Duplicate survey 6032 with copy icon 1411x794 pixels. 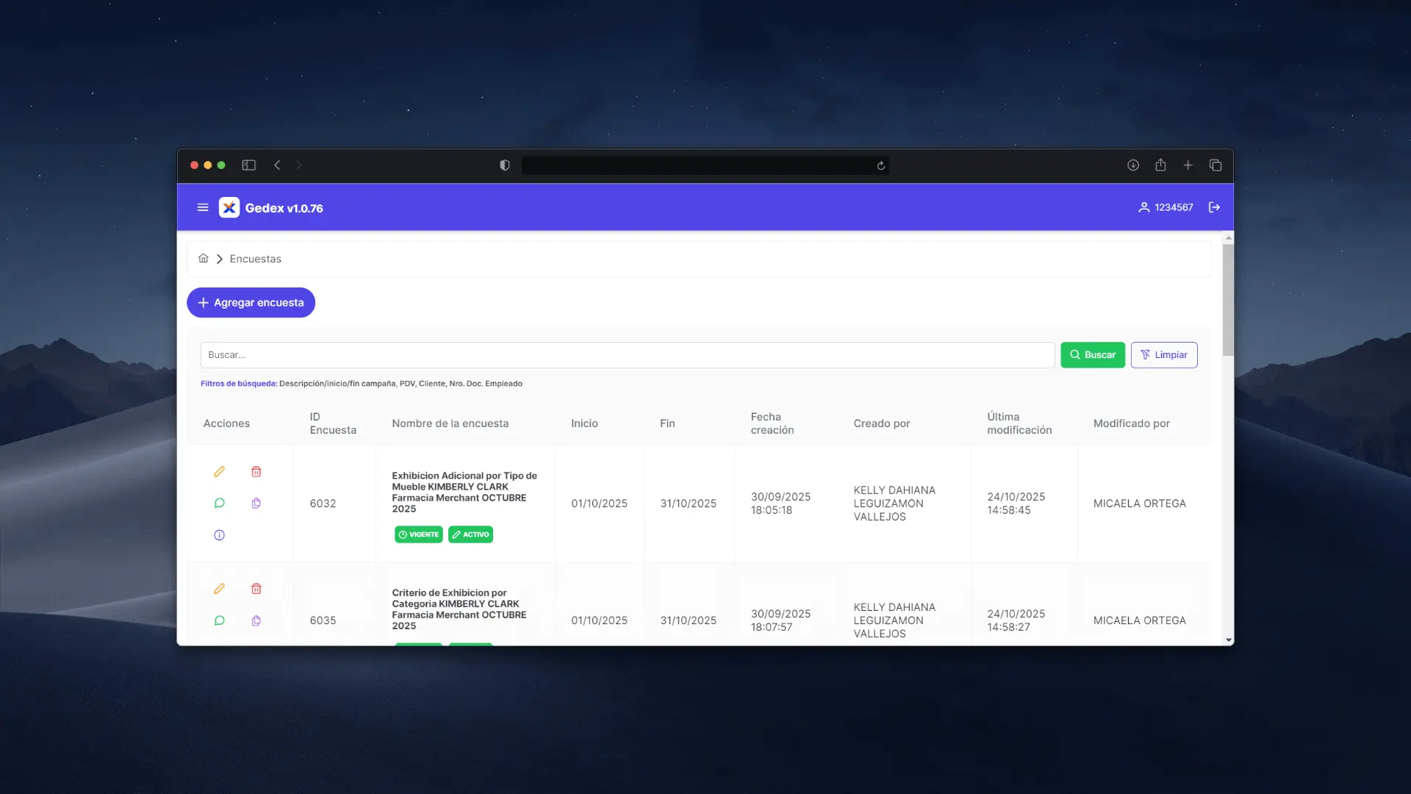(256, 504)
